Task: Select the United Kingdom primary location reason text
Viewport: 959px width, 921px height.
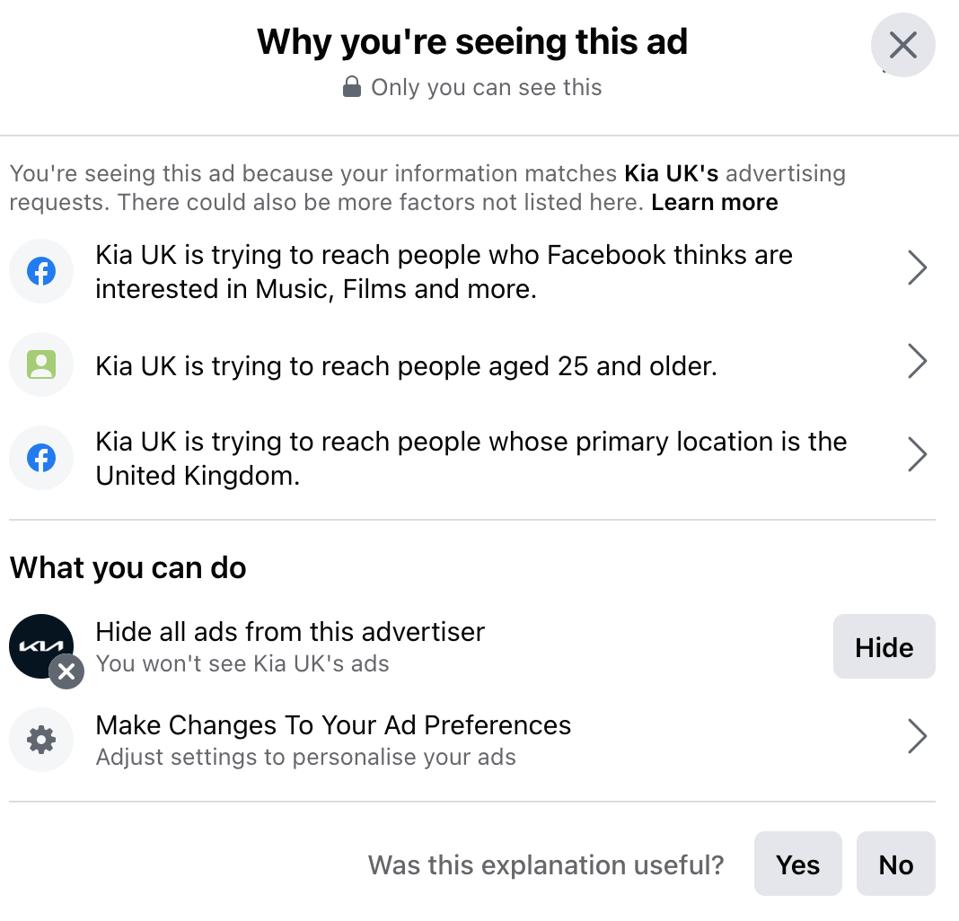Action: click(x=471, y=459)
